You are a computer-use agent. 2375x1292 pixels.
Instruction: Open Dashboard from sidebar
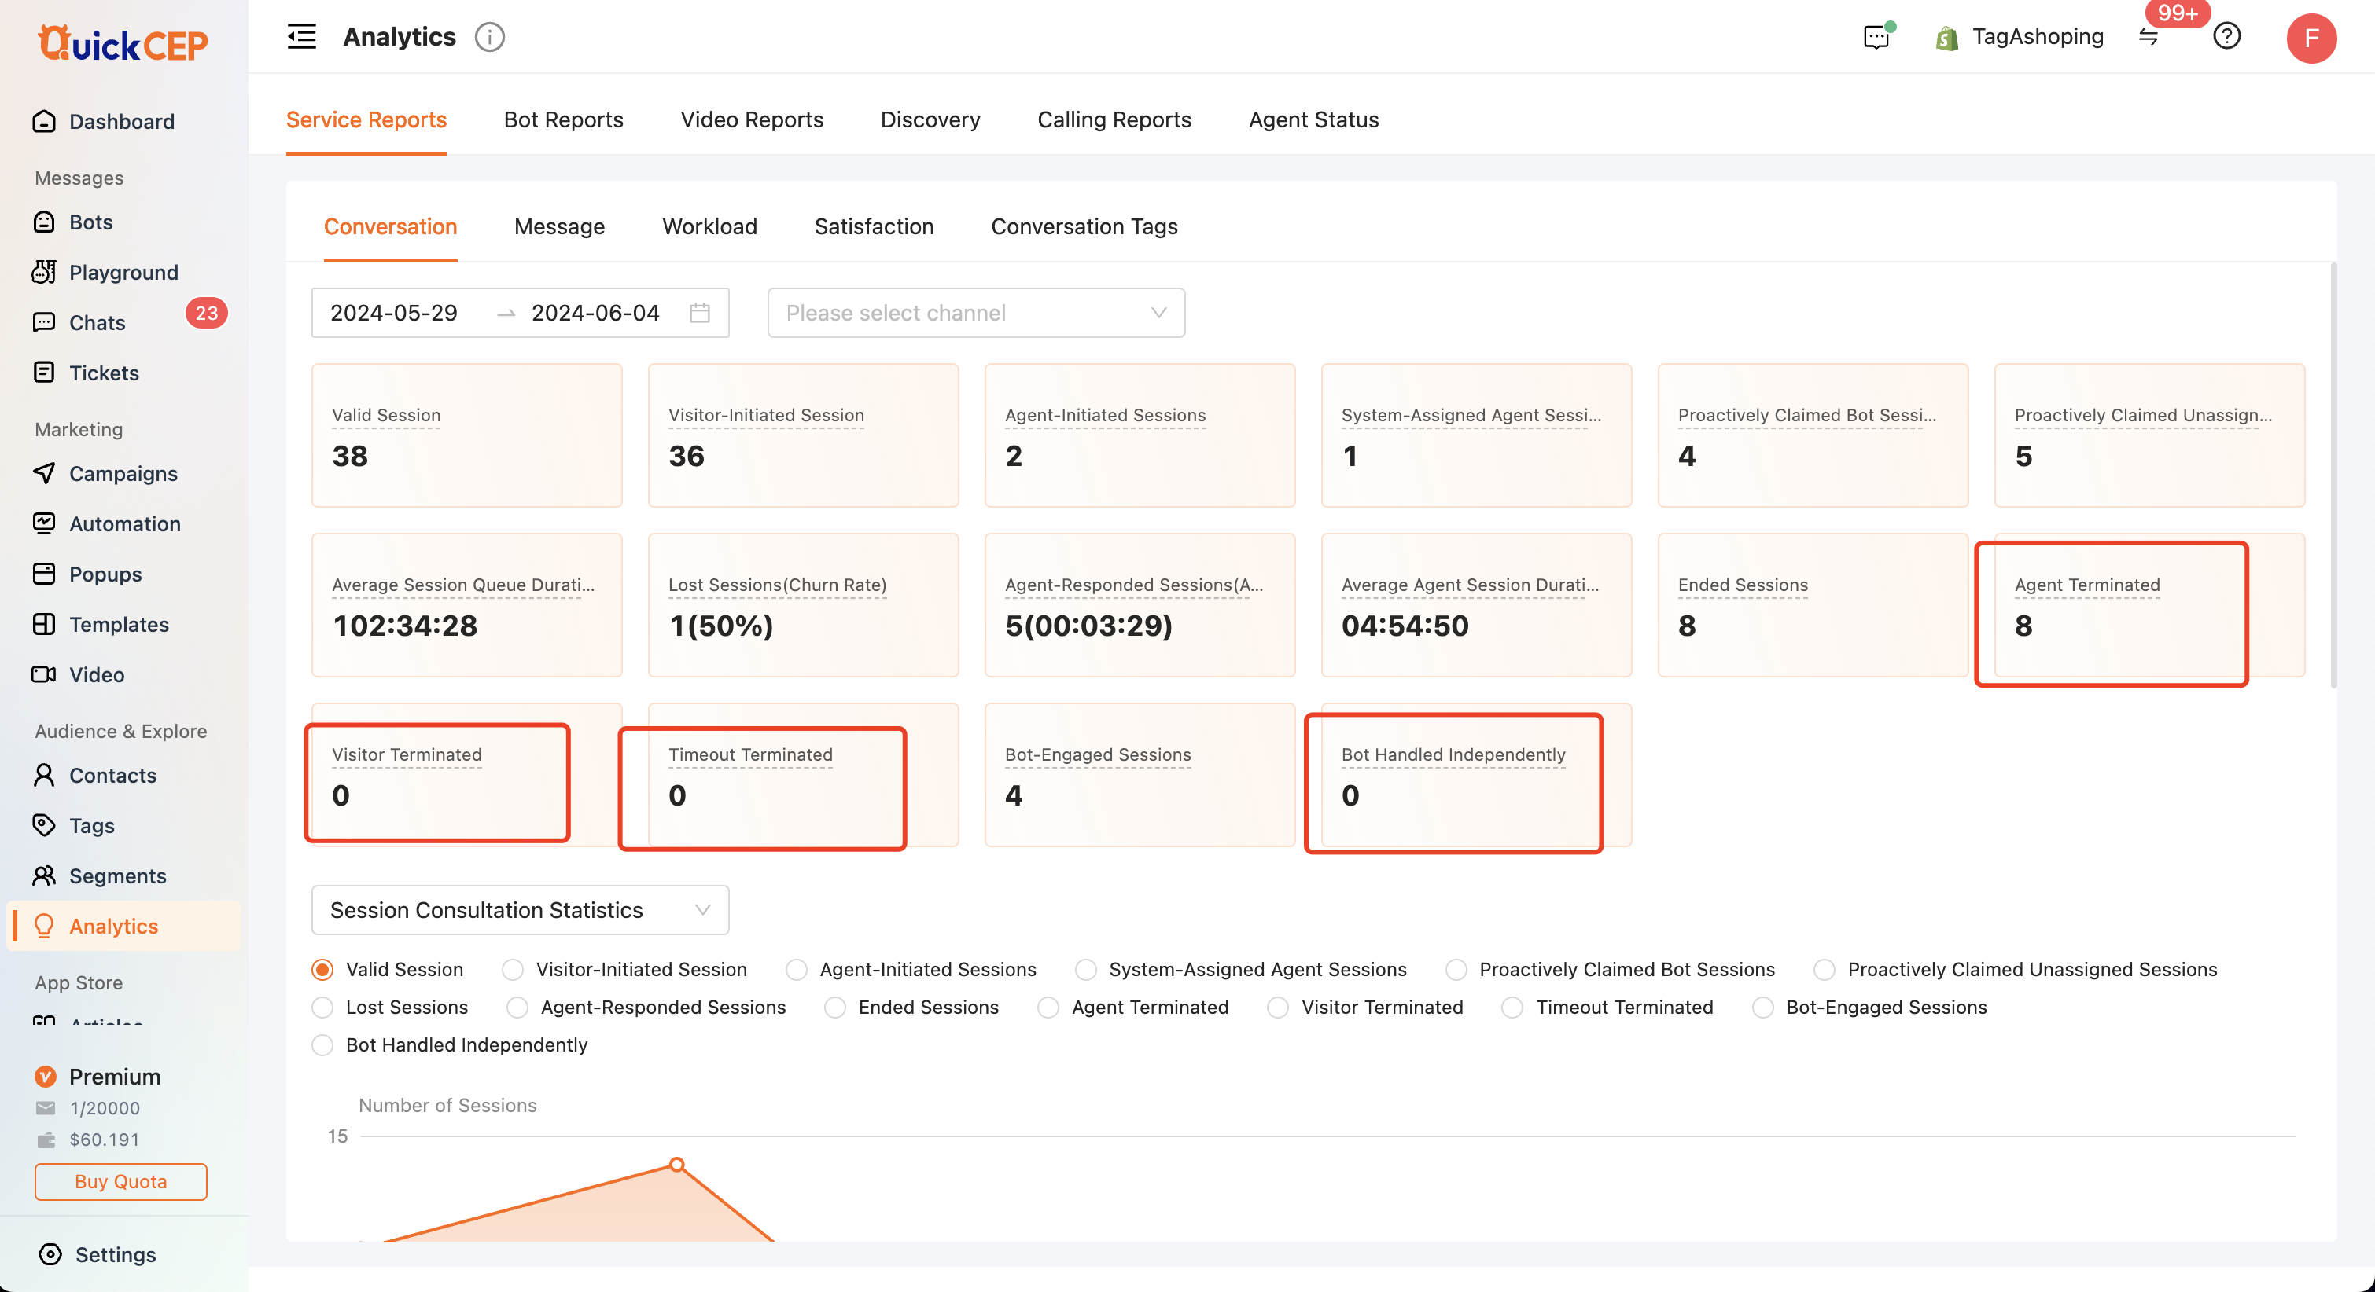point(122,122)
